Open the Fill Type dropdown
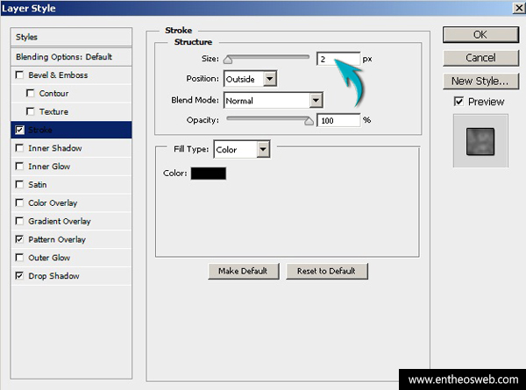Screen dimensions: 526x390 click(x=261, y=150)
